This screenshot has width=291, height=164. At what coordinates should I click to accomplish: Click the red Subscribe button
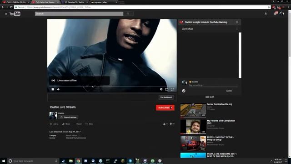pos(165,108)
